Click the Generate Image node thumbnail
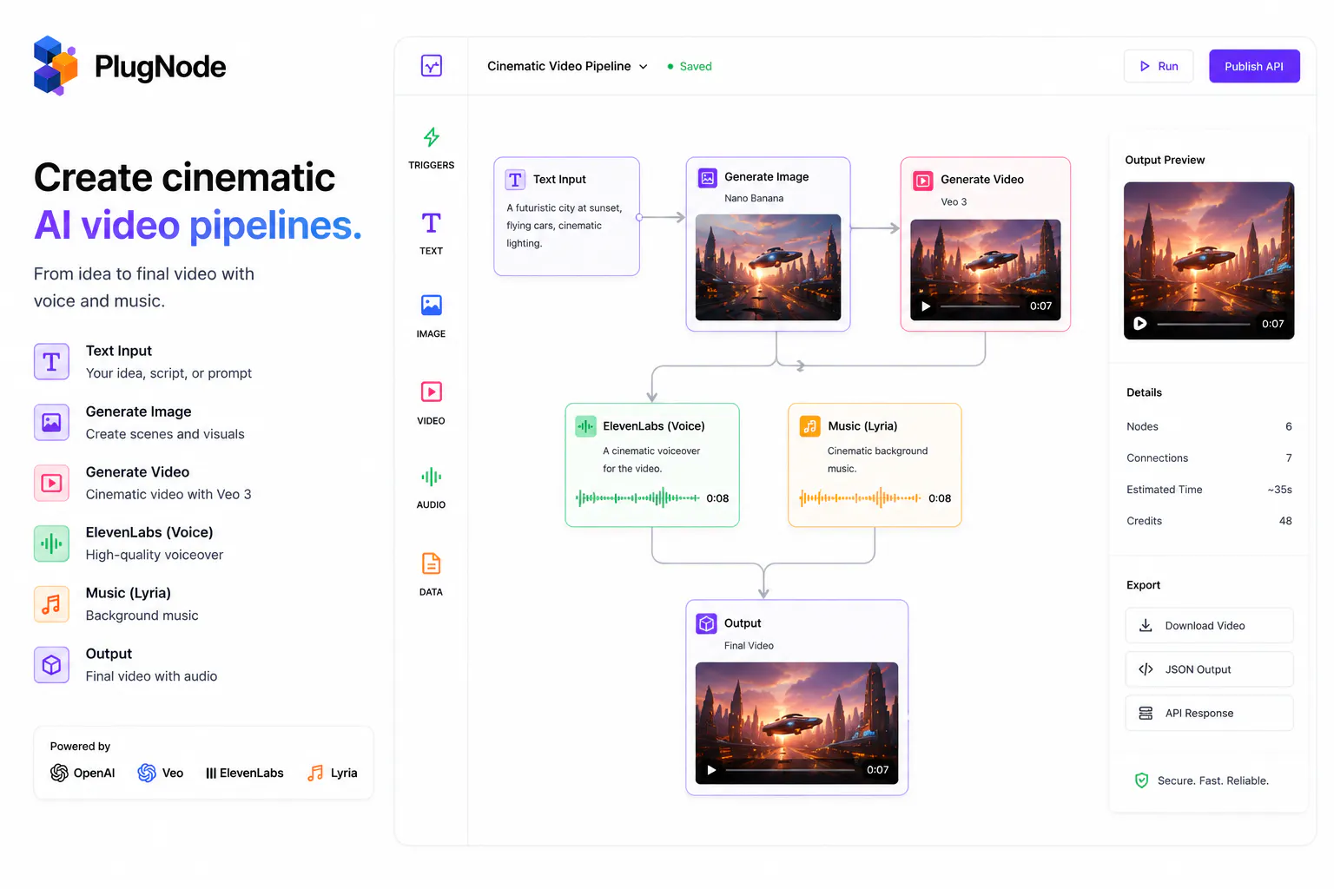Viewport: 1334px width, 889px height. coord(768,267)
